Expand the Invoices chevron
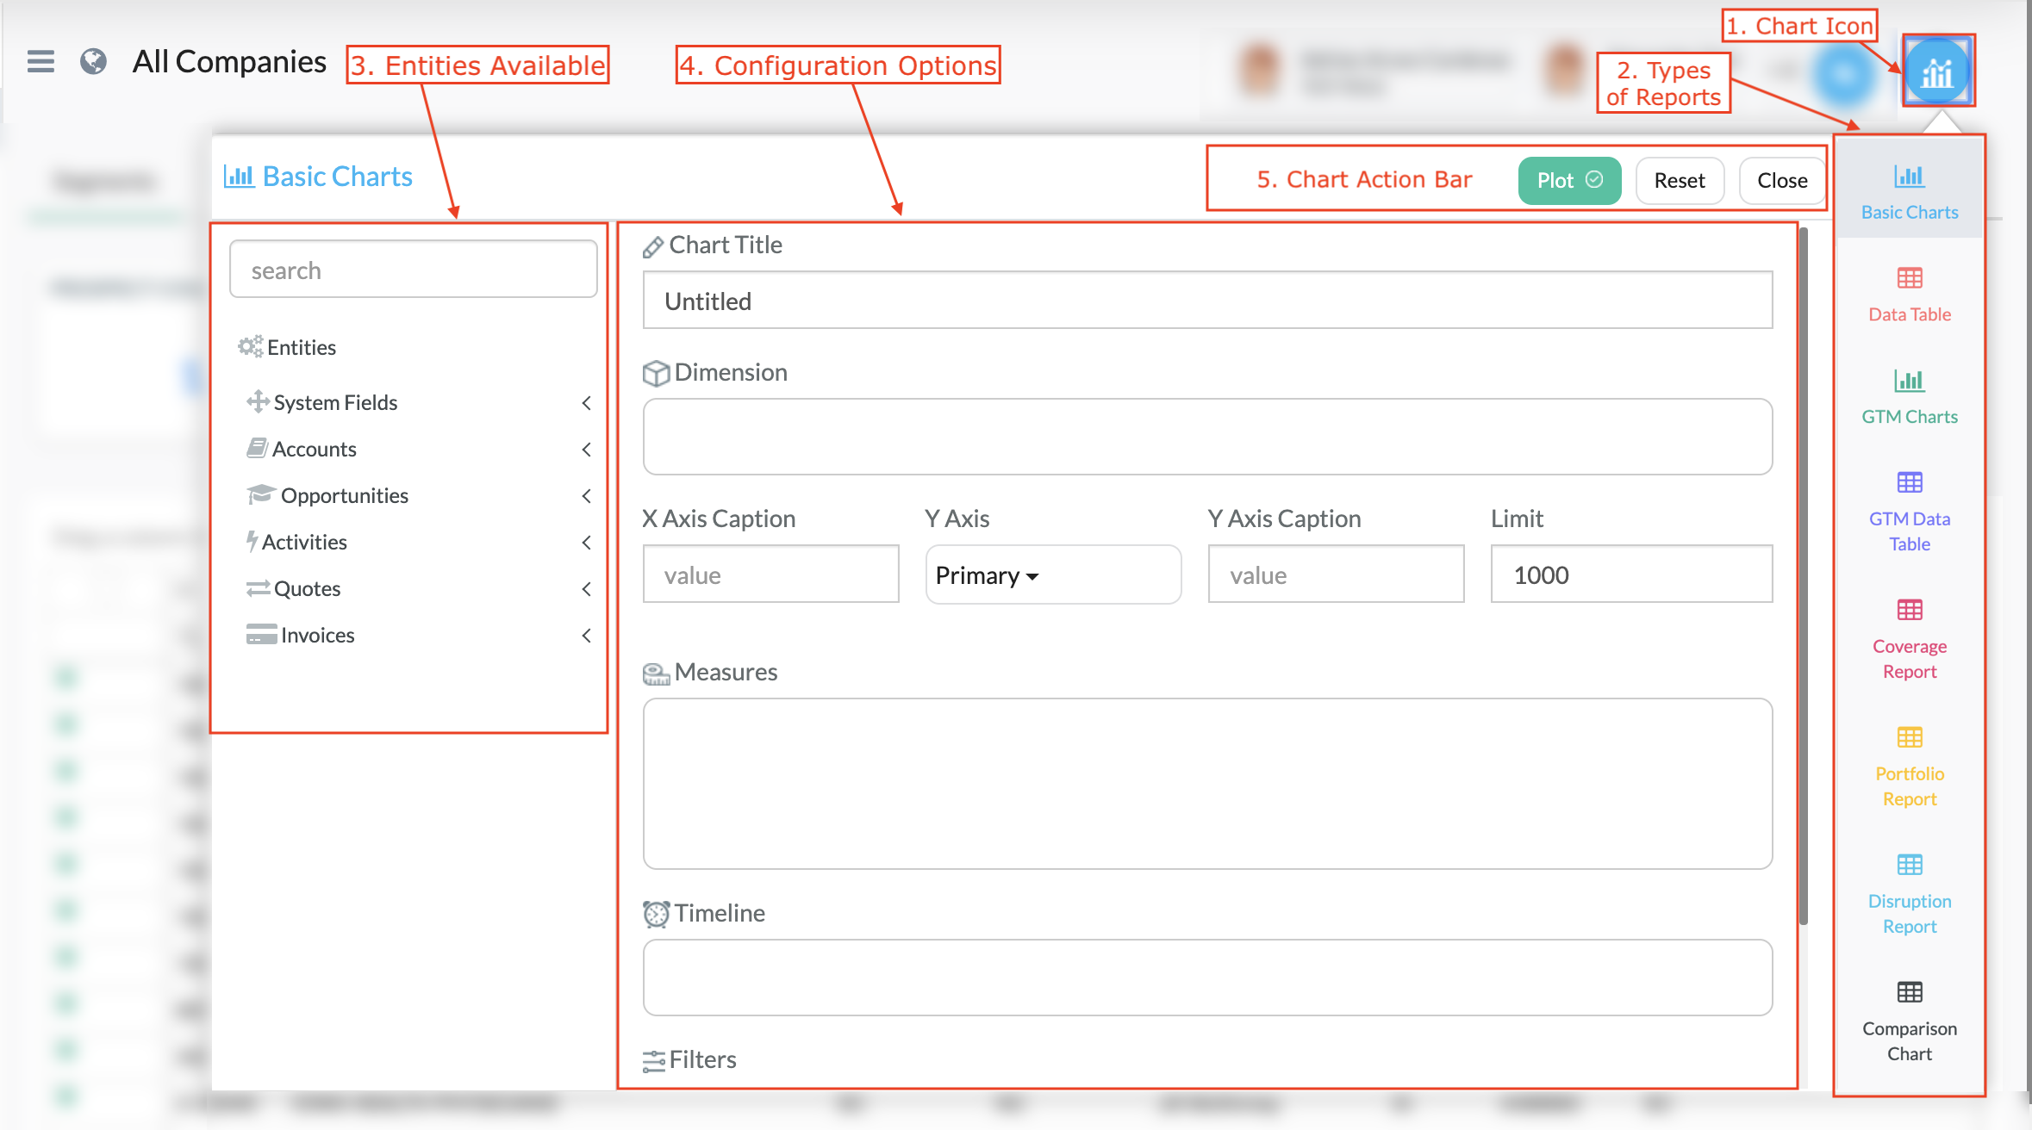 (586, 635)
